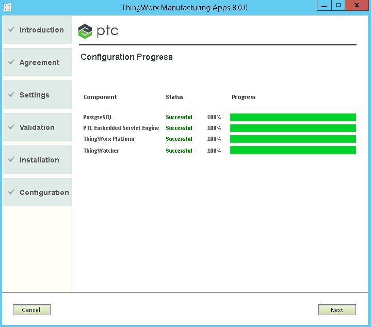Image resolution: width=371 pixels, height=327 pixels.
Task: Click the checkmark icon beside Agreement
Action: tap(11, 62)
